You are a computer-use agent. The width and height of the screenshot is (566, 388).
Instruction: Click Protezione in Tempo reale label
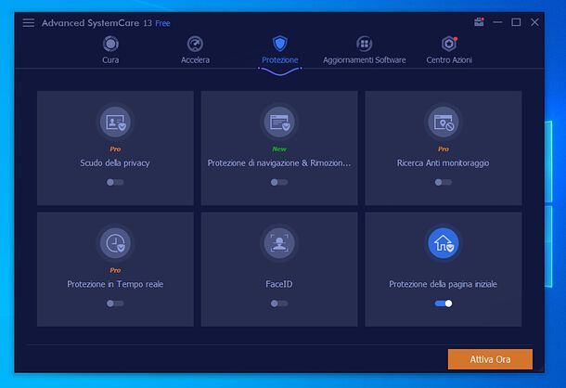tap(115, 284)
